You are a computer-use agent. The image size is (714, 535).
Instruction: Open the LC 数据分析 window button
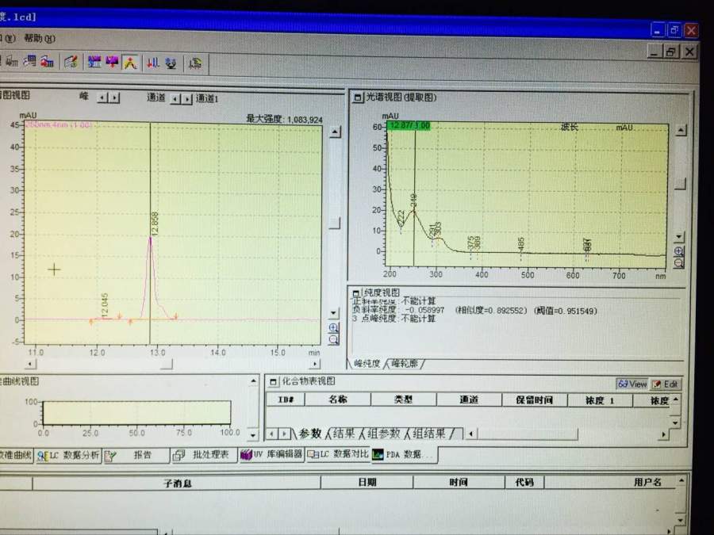(x=68, y=456)
